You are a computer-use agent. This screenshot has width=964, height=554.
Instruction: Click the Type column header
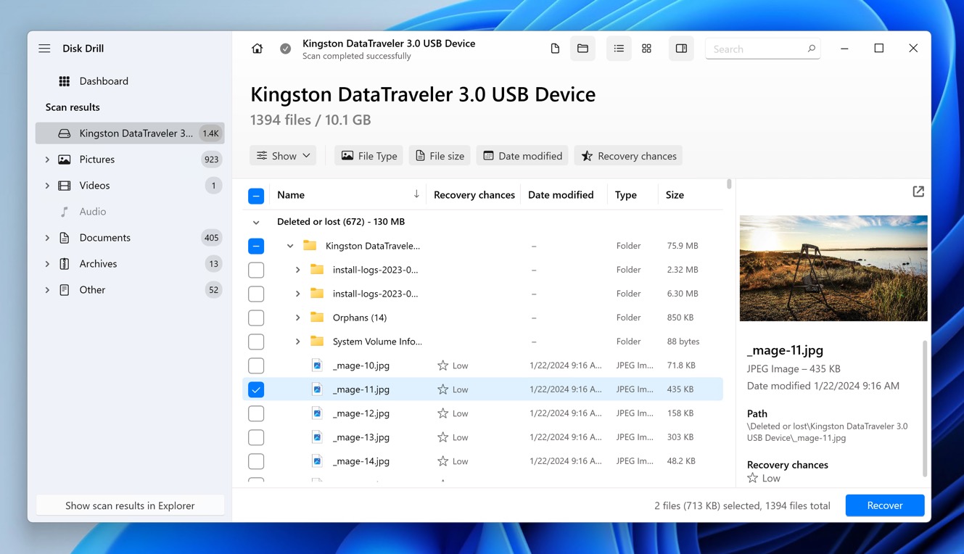click(626, 194)
